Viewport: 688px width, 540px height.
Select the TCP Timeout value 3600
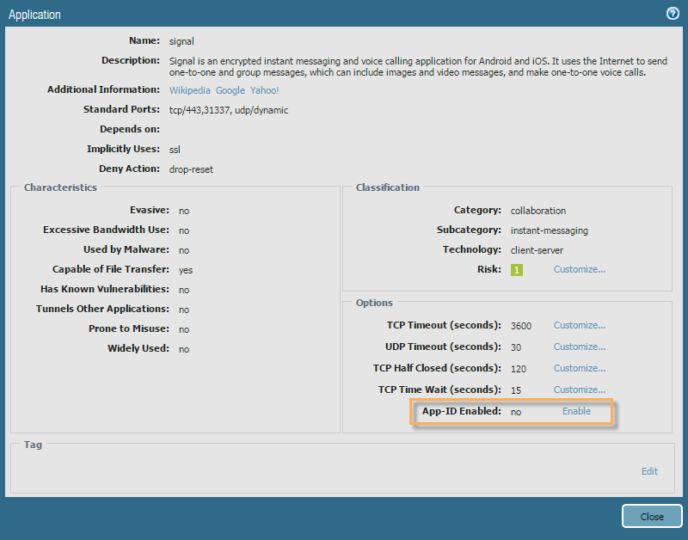click(x=521, y=326)
